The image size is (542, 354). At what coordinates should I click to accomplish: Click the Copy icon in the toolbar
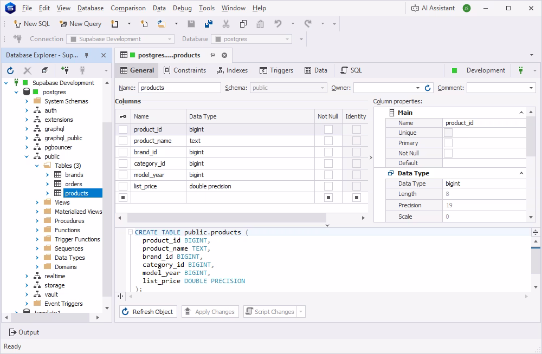pyautogui.click(x=243, y=24)
